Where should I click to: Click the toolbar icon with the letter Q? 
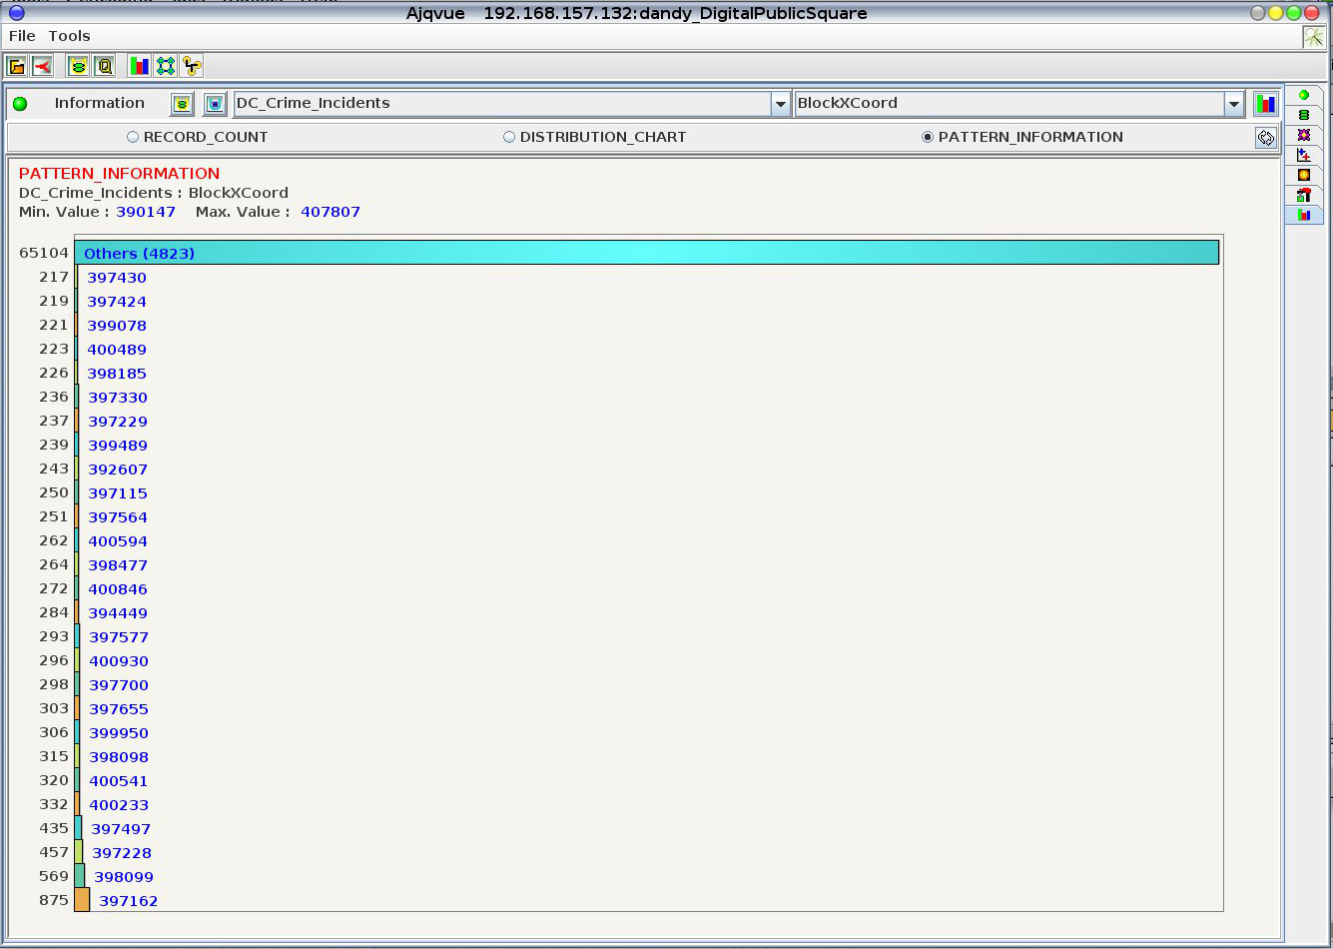pos(105,67)
